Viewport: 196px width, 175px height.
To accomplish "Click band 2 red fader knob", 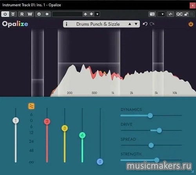I will pos(47,121).
